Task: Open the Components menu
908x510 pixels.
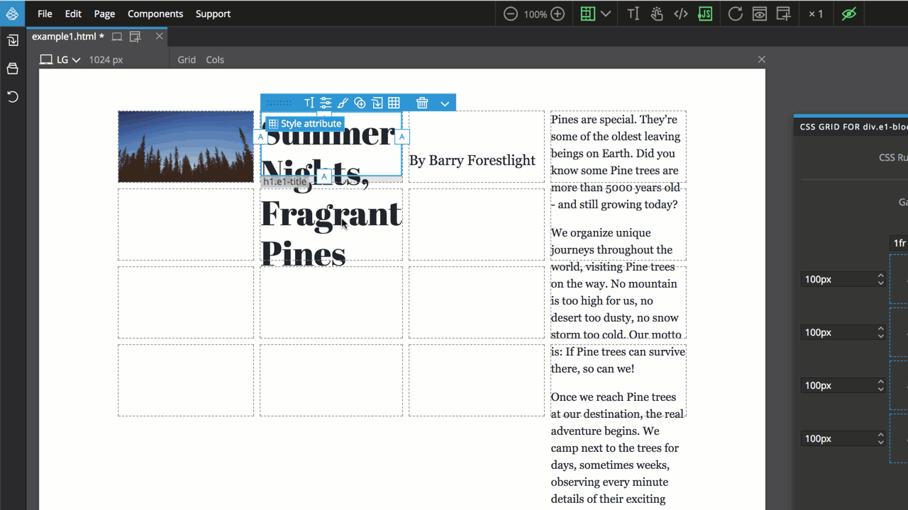Action: [155, 13]
